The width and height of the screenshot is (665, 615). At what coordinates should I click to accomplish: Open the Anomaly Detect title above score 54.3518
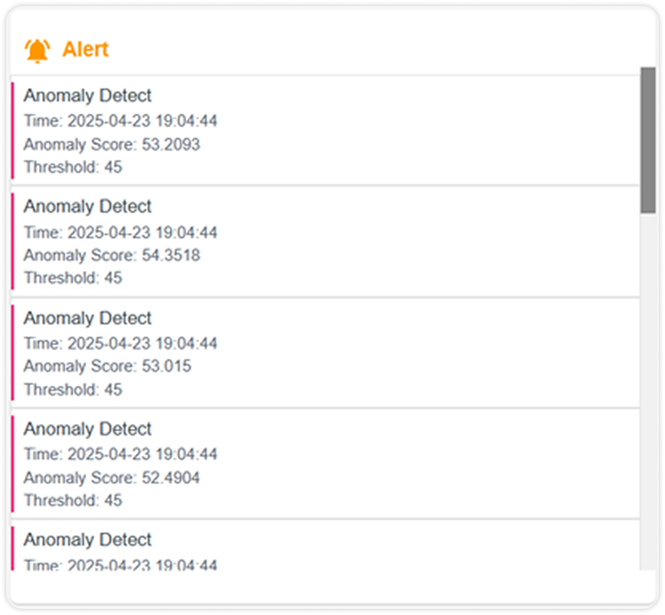pos(88,207)
